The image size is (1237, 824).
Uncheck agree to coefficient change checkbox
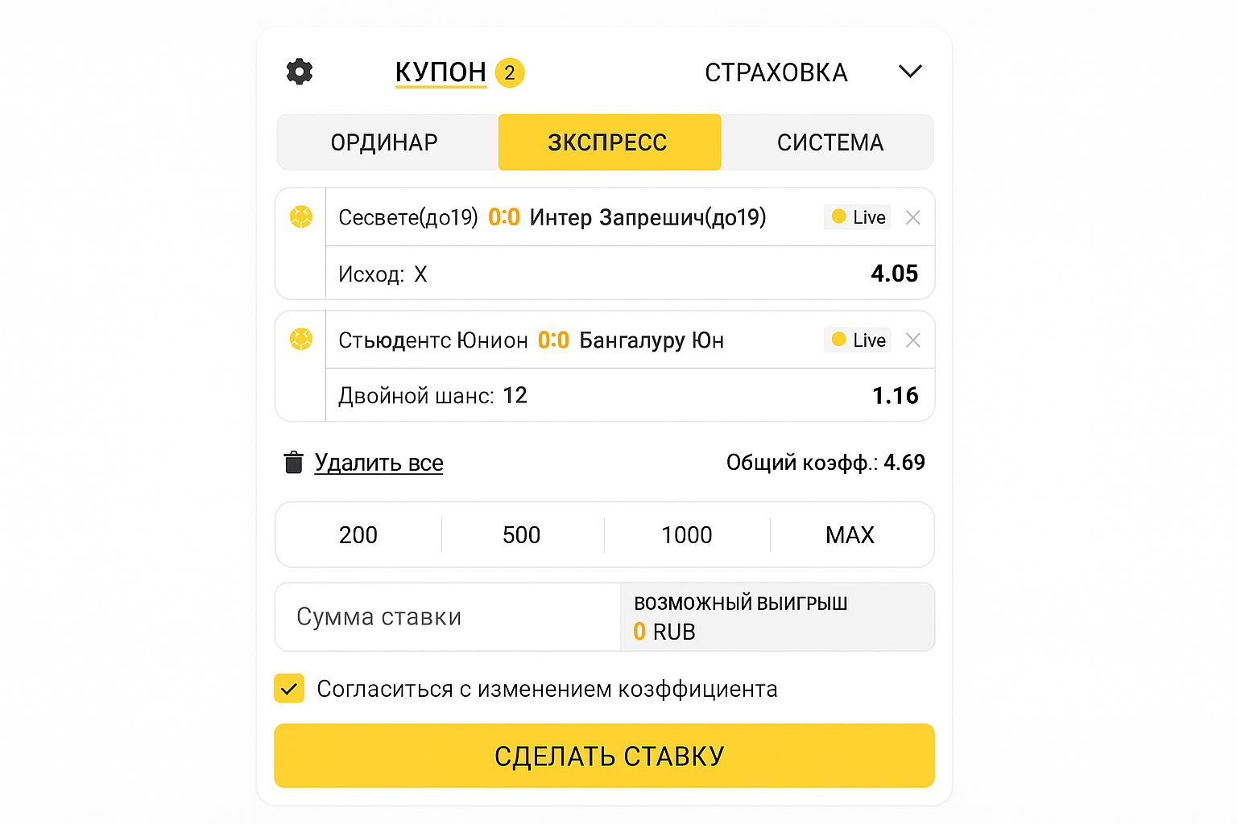(289, 689)
